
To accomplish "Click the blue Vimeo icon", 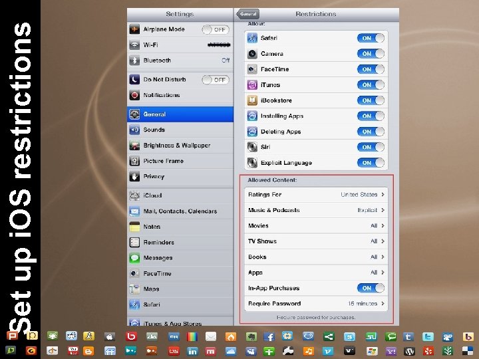I will (328, 351).
